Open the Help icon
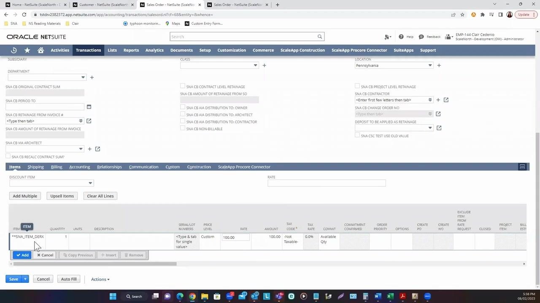540x303 pixels. click(401, 37)
